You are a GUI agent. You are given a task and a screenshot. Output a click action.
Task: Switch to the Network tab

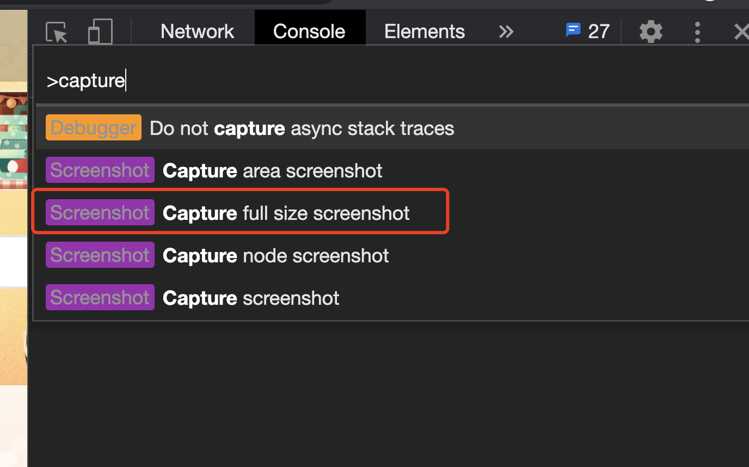point(198,32)
